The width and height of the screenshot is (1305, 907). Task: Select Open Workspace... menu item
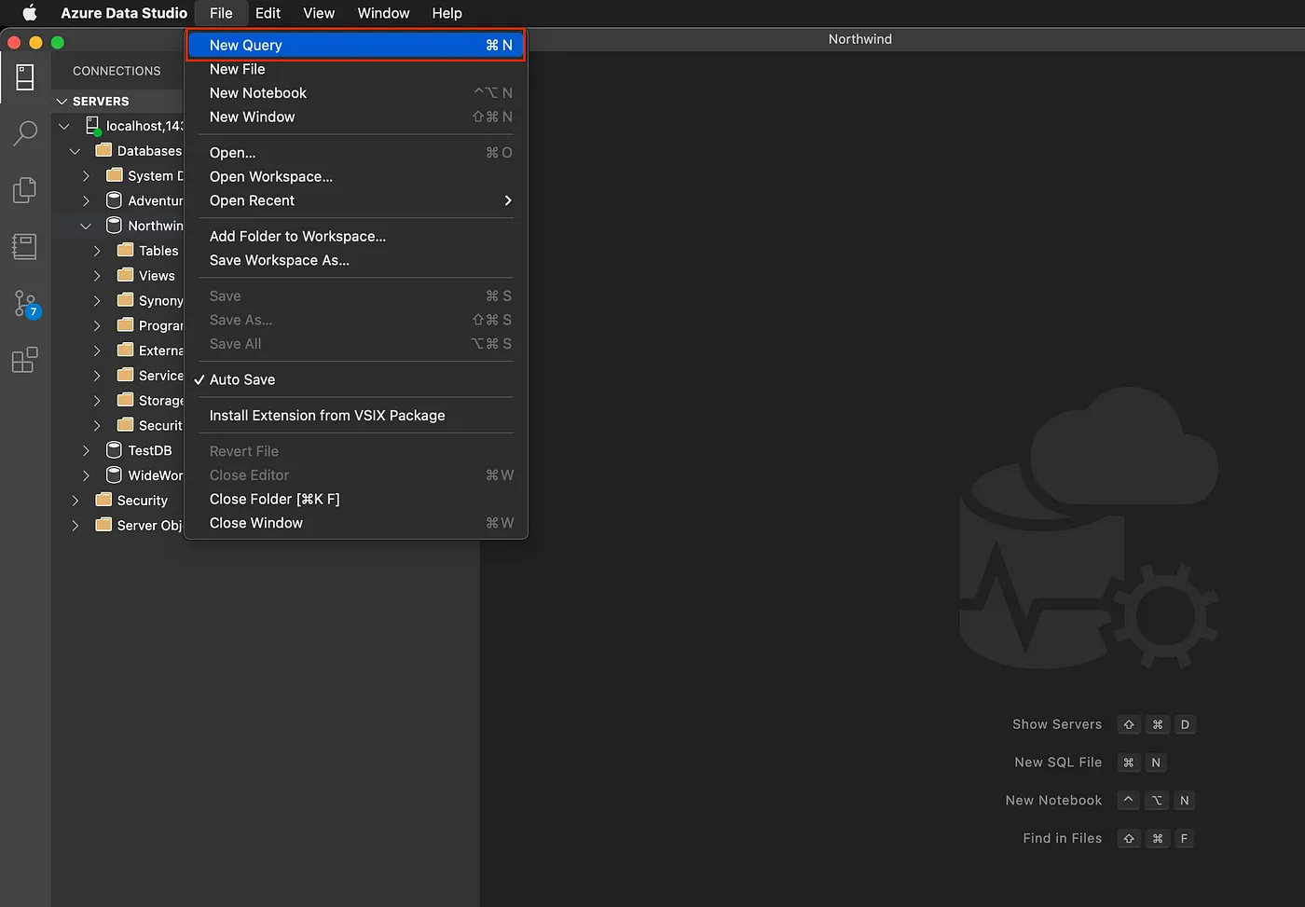tap(356, 176)
